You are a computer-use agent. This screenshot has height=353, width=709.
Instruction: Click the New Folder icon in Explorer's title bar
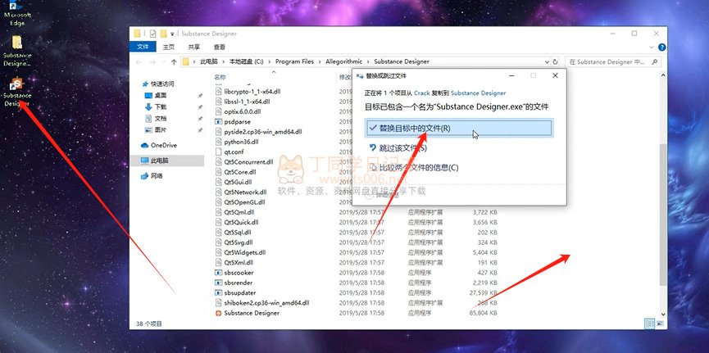(x=163, y=34)
